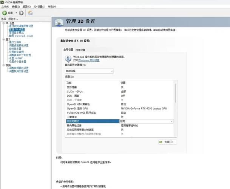Click the 恢复 restore button
Image resolution: width=230 pixels, height=189 pixels.
coord(167,142)
